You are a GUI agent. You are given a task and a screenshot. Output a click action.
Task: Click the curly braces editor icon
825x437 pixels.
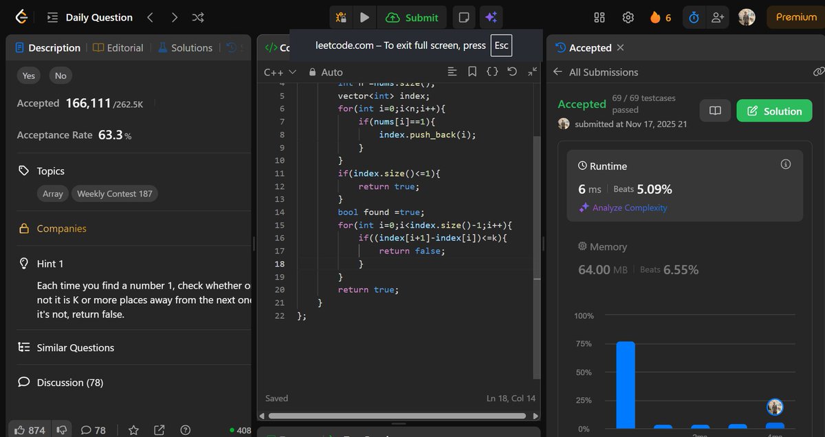point(492,71)
